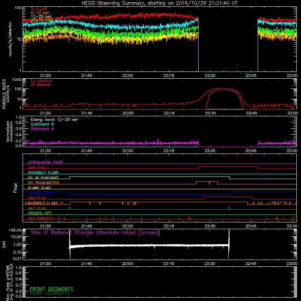The height and width of the screenshot is (301, 301).
Task: Click the raised GAP FLAG step segment
Action: [228, 166]
